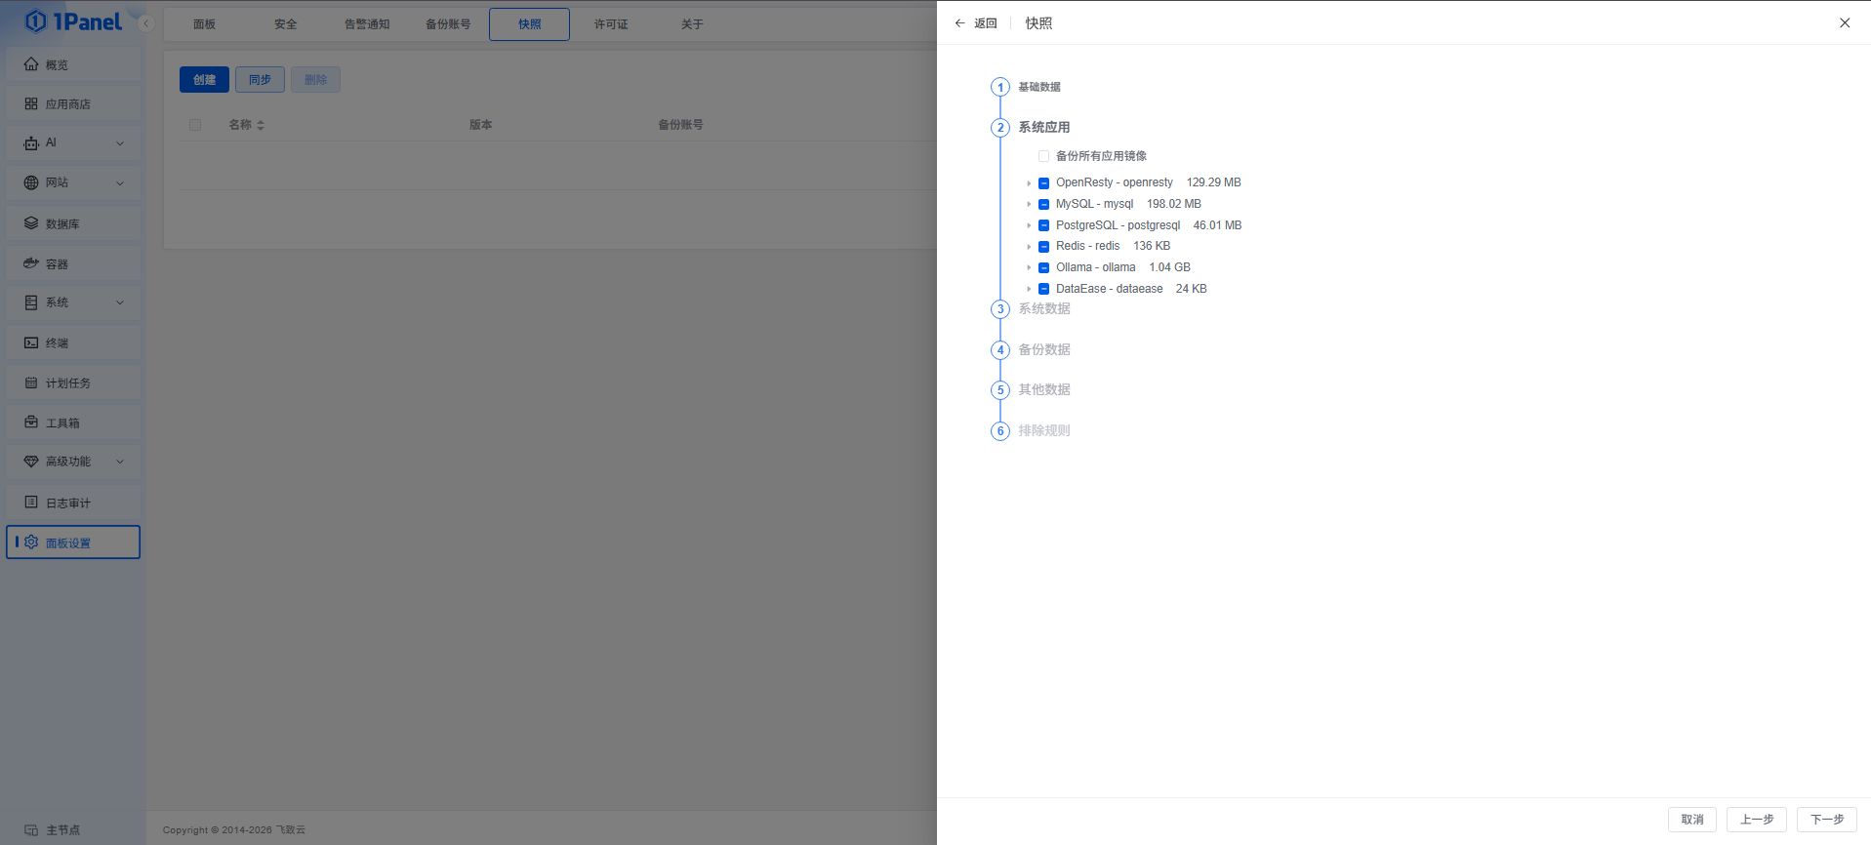Open the 日志审计 log icon

[31, 503]
